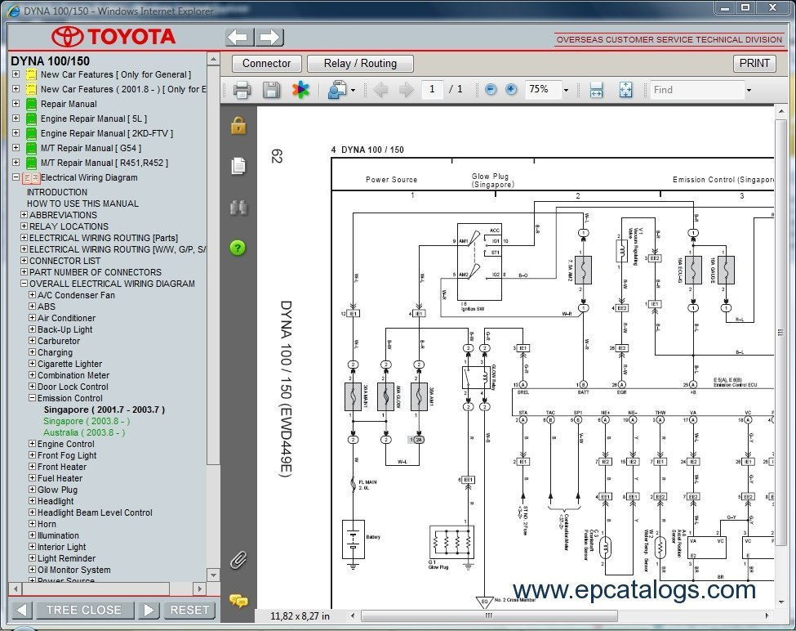Viewport: 796px width, 631px height.
Task: Select Oil Monitor System item
Action: [73, 570]
